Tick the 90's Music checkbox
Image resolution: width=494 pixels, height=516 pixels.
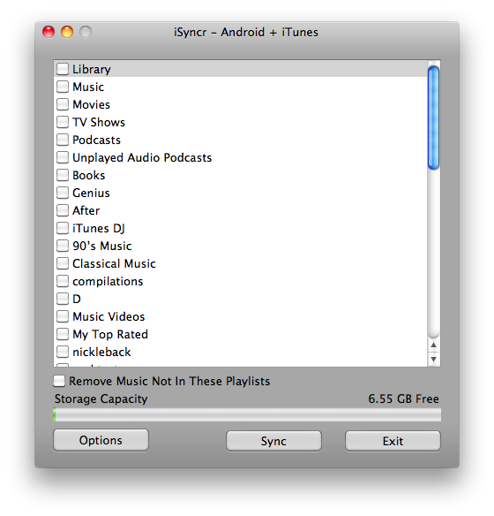tap(63, 246)
